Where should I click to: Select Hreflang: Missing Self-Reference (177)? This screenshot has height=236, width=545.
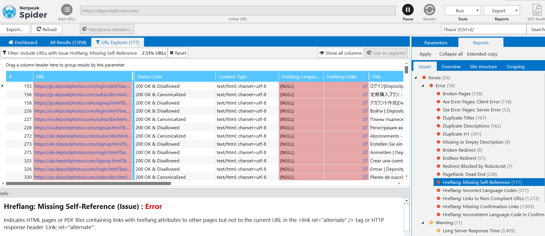coord(489,182)
